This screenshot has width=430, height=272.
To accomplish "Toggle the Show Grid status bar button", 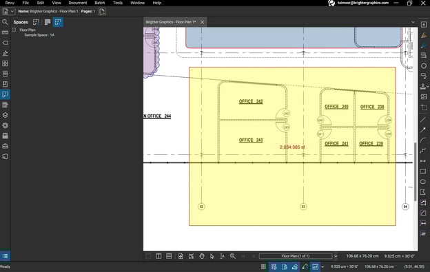I will tap(263, 266).
